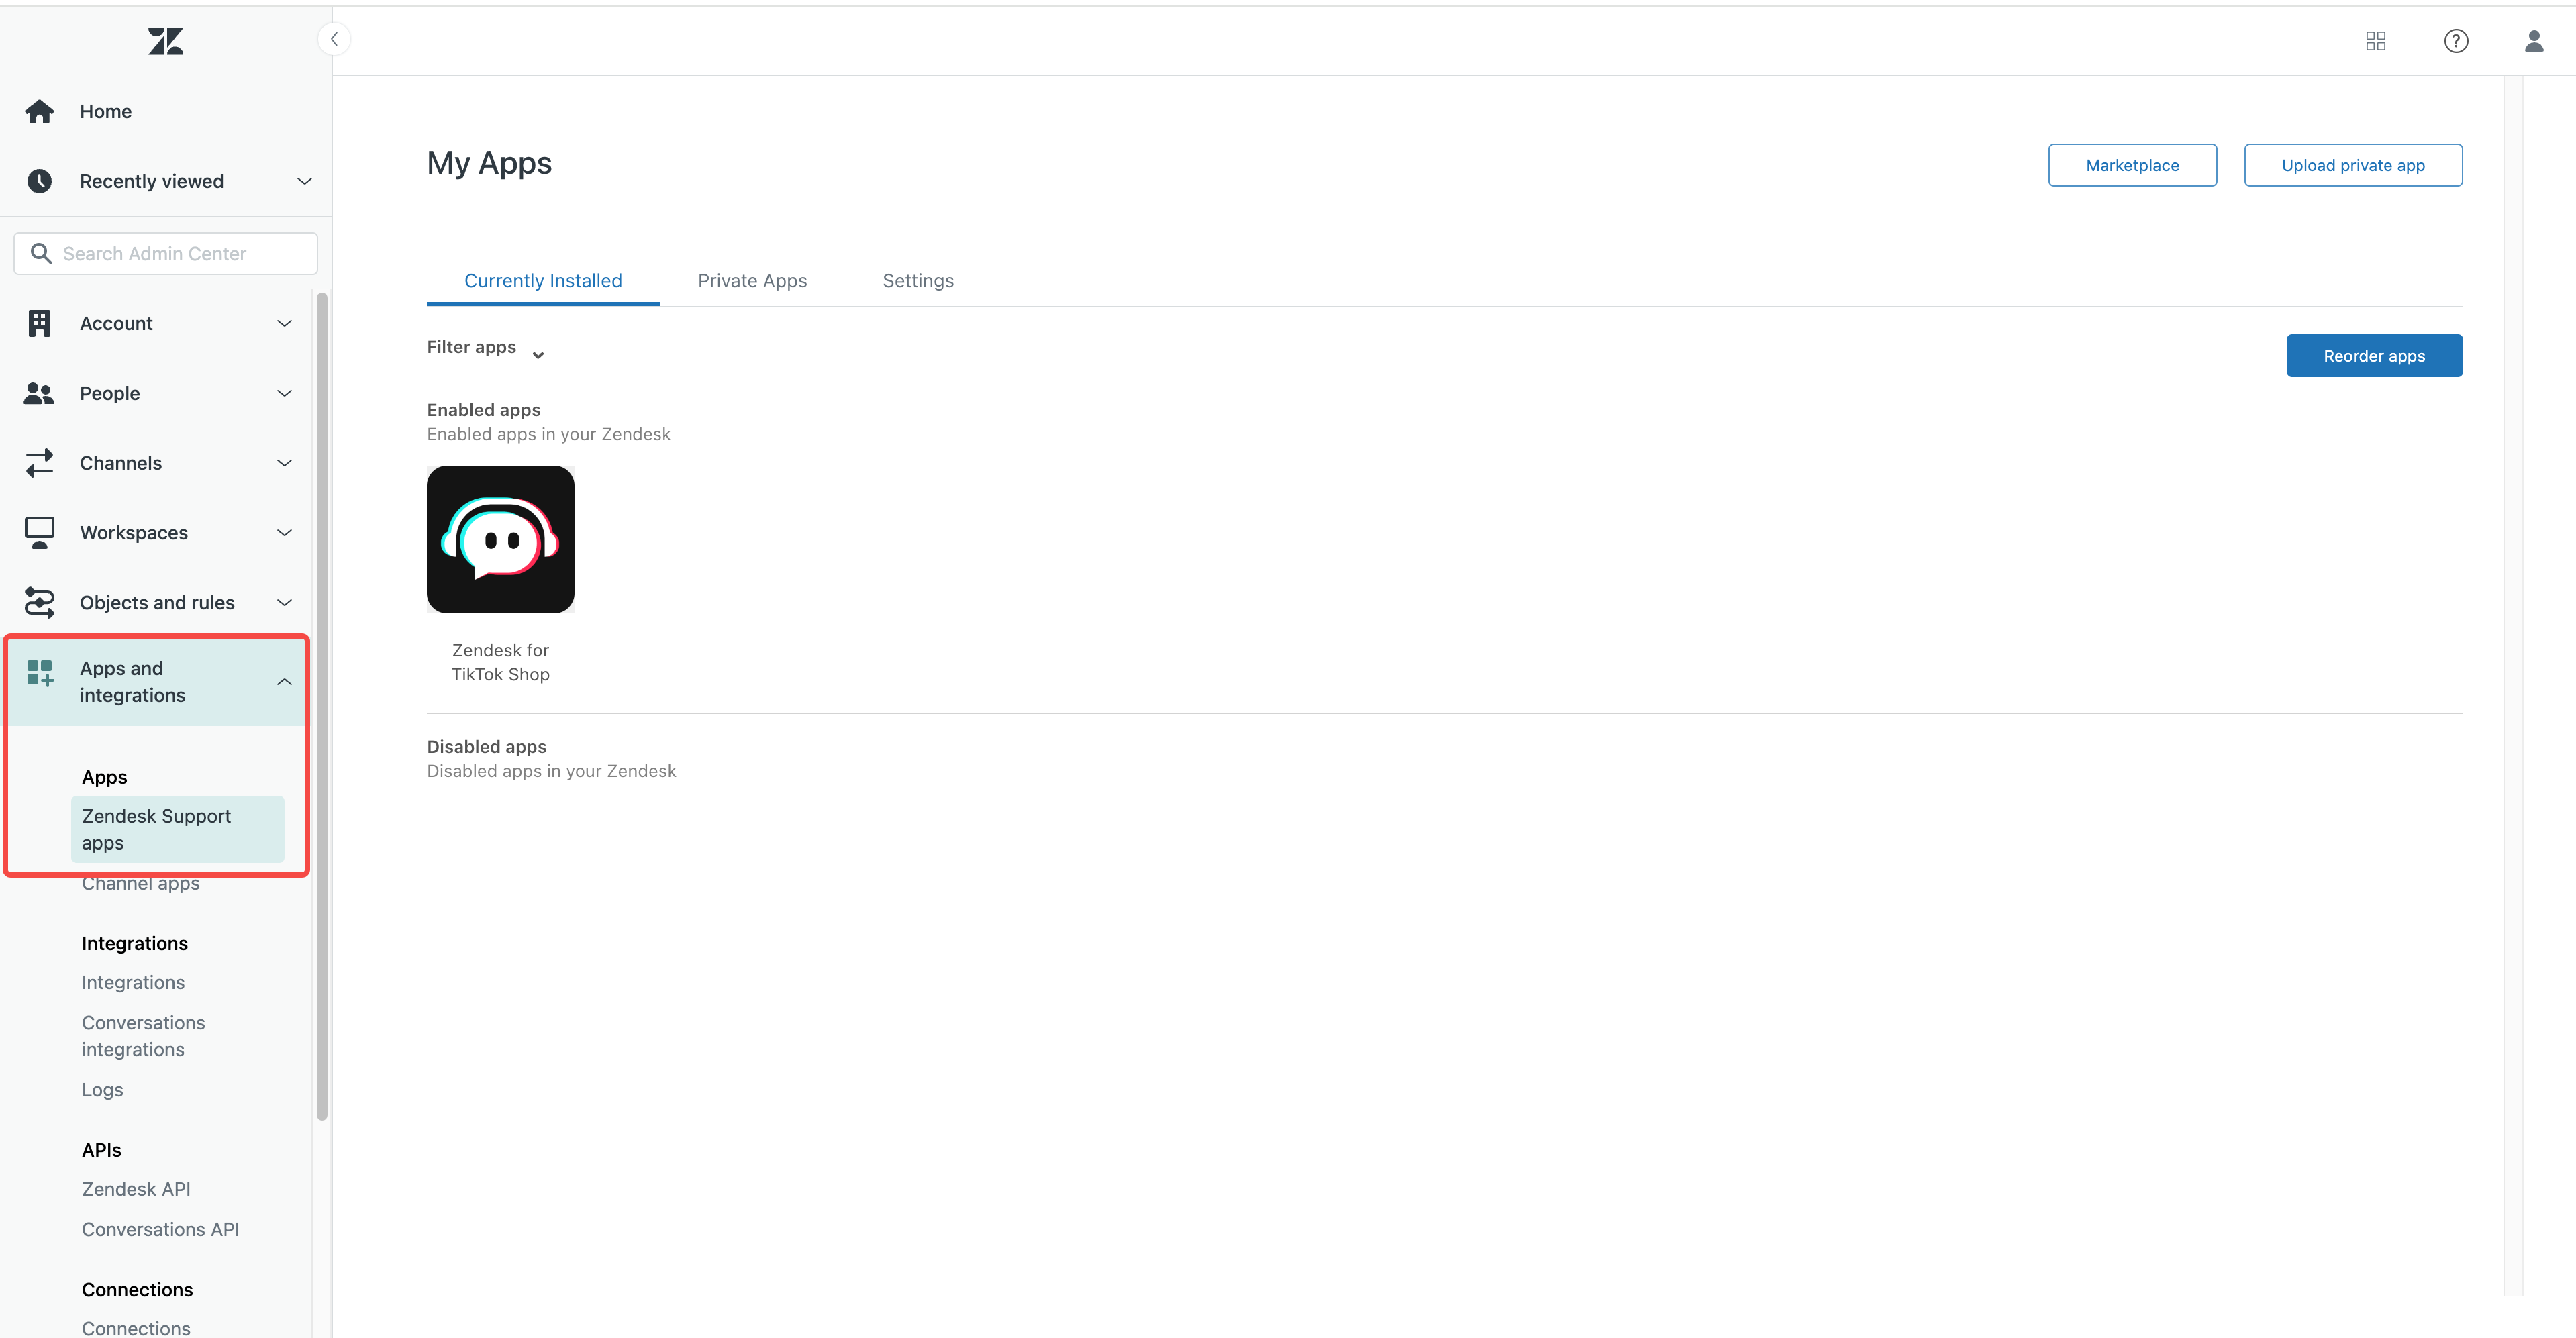Image resolution: width=2576 pixels, height=1338 pixels.
Task: Expand the Filter apps dropdown
Action: [485, 348]
